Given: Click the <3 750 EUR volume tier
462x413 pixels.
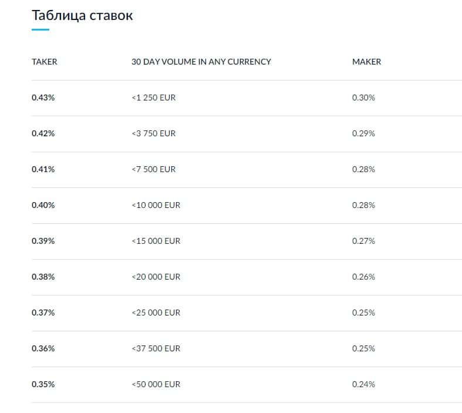Looking at the screenshot, I should (x=154, y=133).
